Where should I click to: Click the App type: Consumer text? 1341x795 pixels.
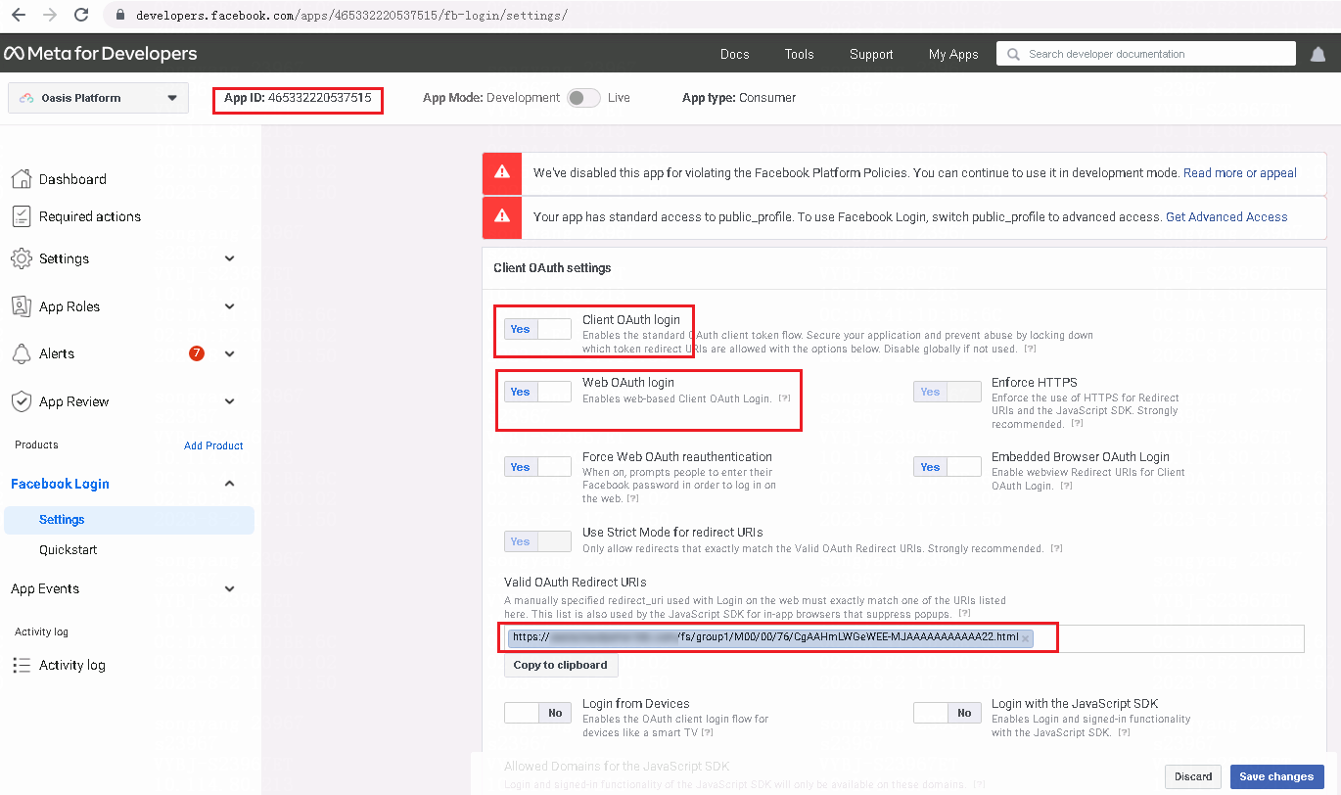pos(739,98)
